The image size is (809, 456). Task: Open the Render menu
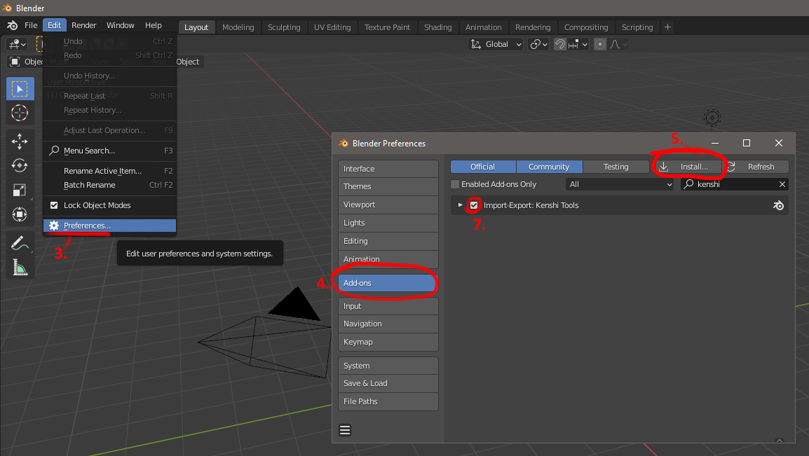click(84, 25)
